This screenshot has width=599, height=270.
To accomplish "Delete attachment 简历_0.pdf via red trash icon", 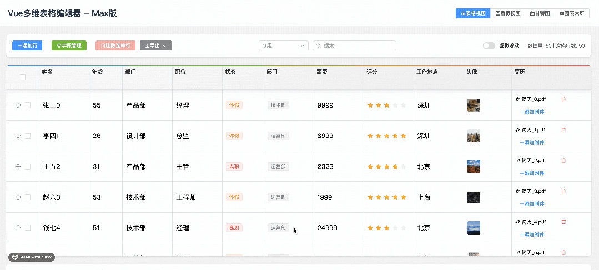I will click(563, 99).
